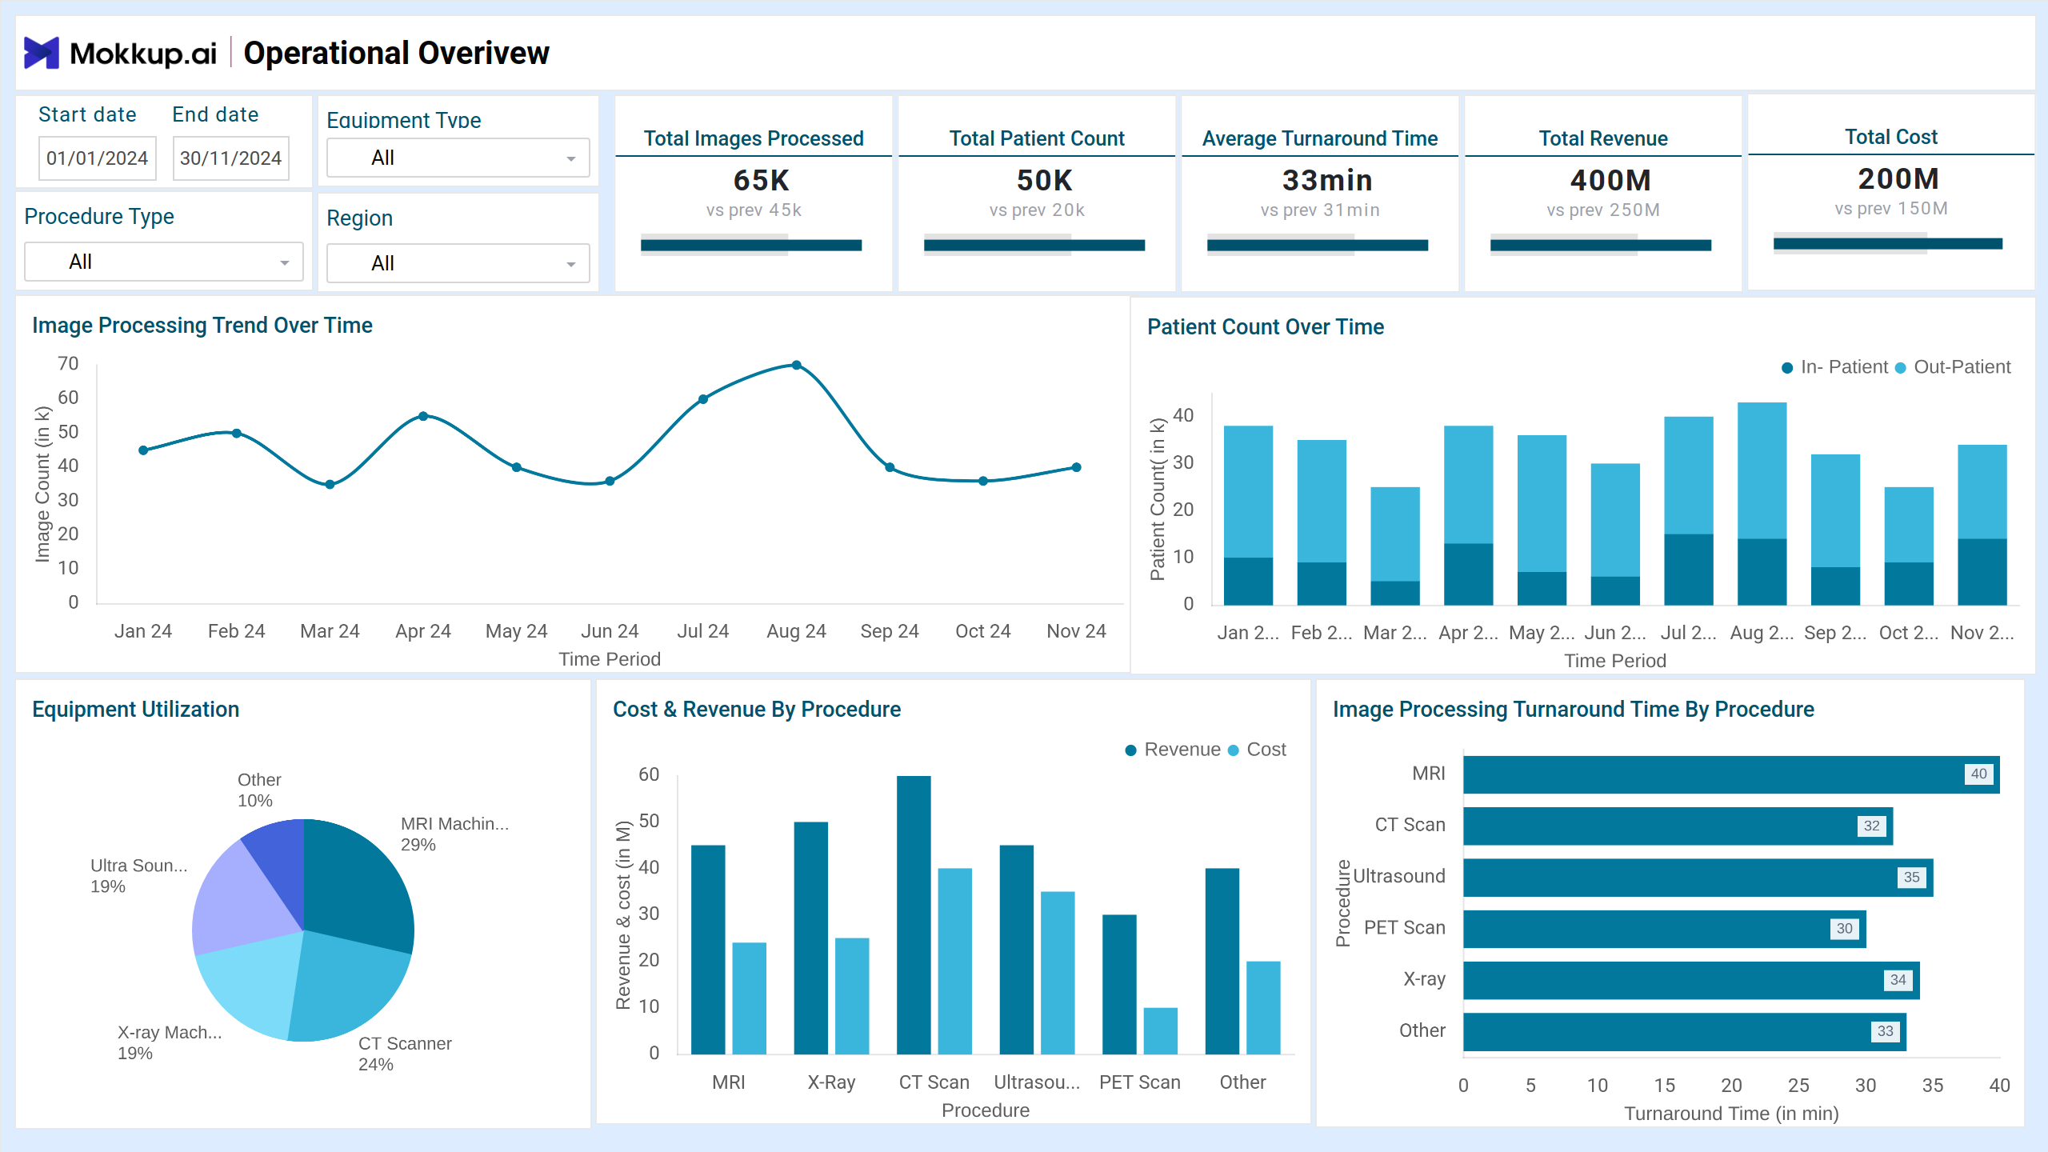Screen dimensions: 2048x1152
Task: Toggle the In- Patient legend marker
Action: pos(1787,368)
